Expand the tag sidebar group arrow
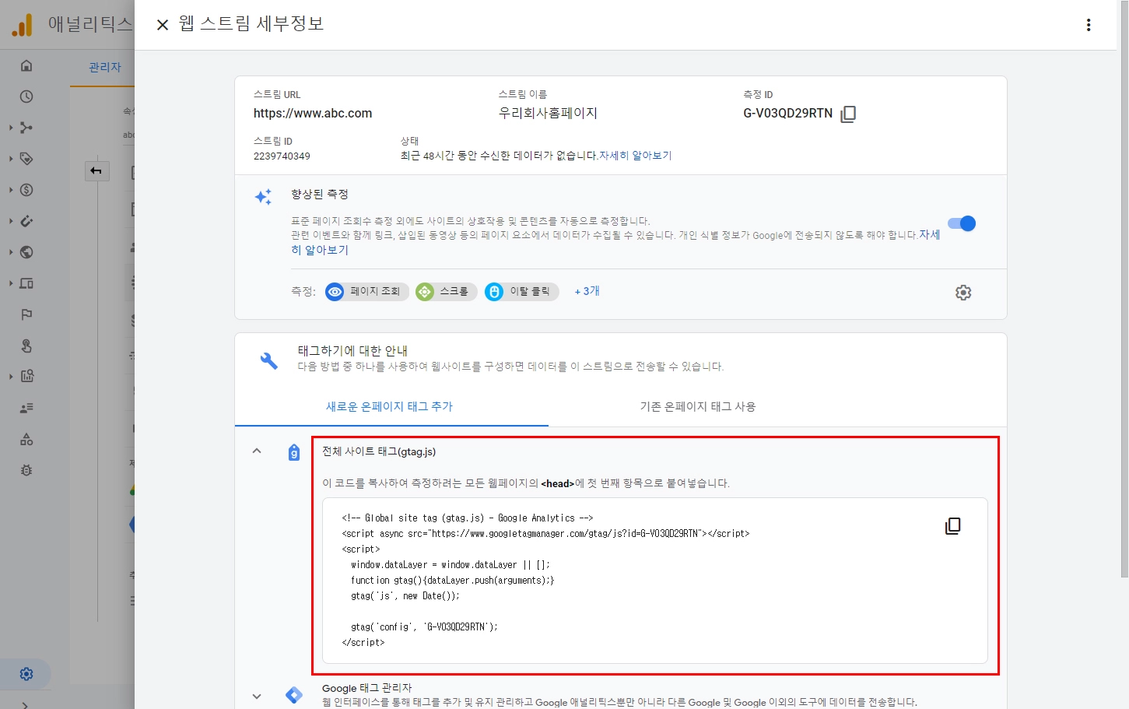This screenshot has height=709, width=1129. pyautogui.click(x=11, y=159)
